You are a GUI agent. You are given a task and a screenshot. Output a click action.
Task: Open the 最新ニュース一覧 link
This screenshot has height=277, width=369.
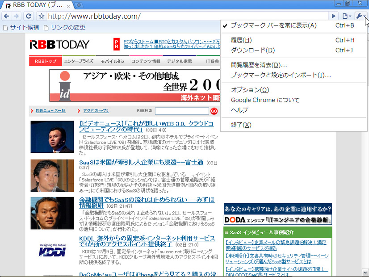50,111
